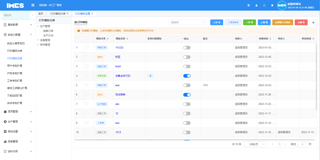
Task: Switch to the 首页 tab
Action: (x=41, y=14)
